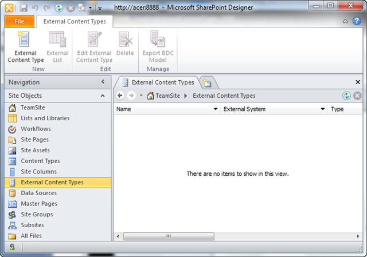367x257 pixels.
Task: Click the scroll right arrow
Action: tap(358, 236)
